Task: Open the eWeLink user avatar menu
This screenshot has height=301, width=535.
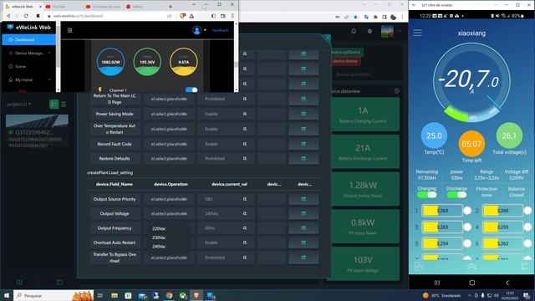Action: click(199, 30)
